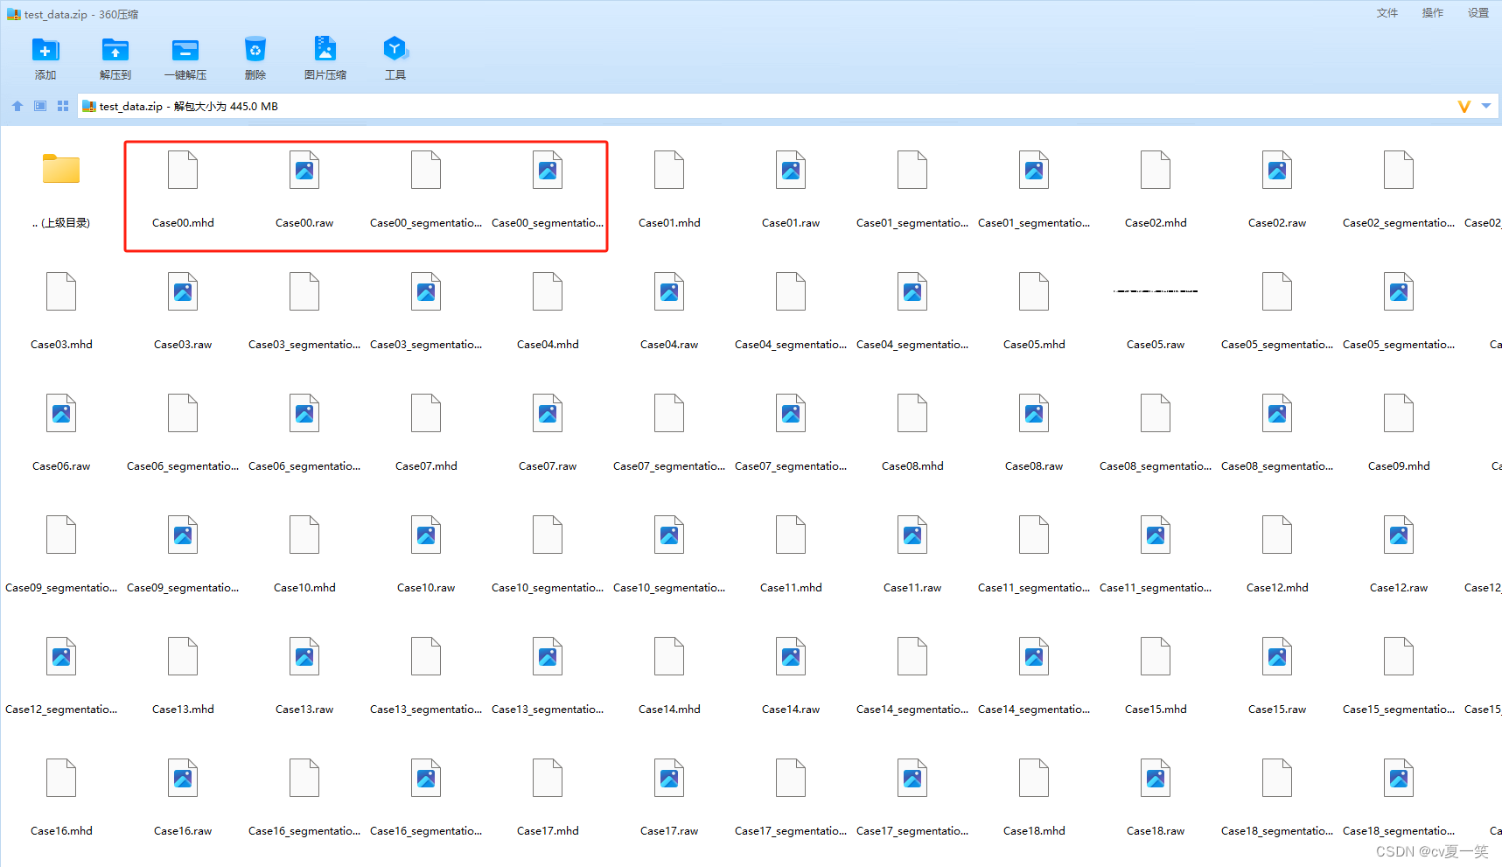Screen dimensions: 1502x867
Task: Select Case07.raw image file icon
Action: [x=548, y=413]
